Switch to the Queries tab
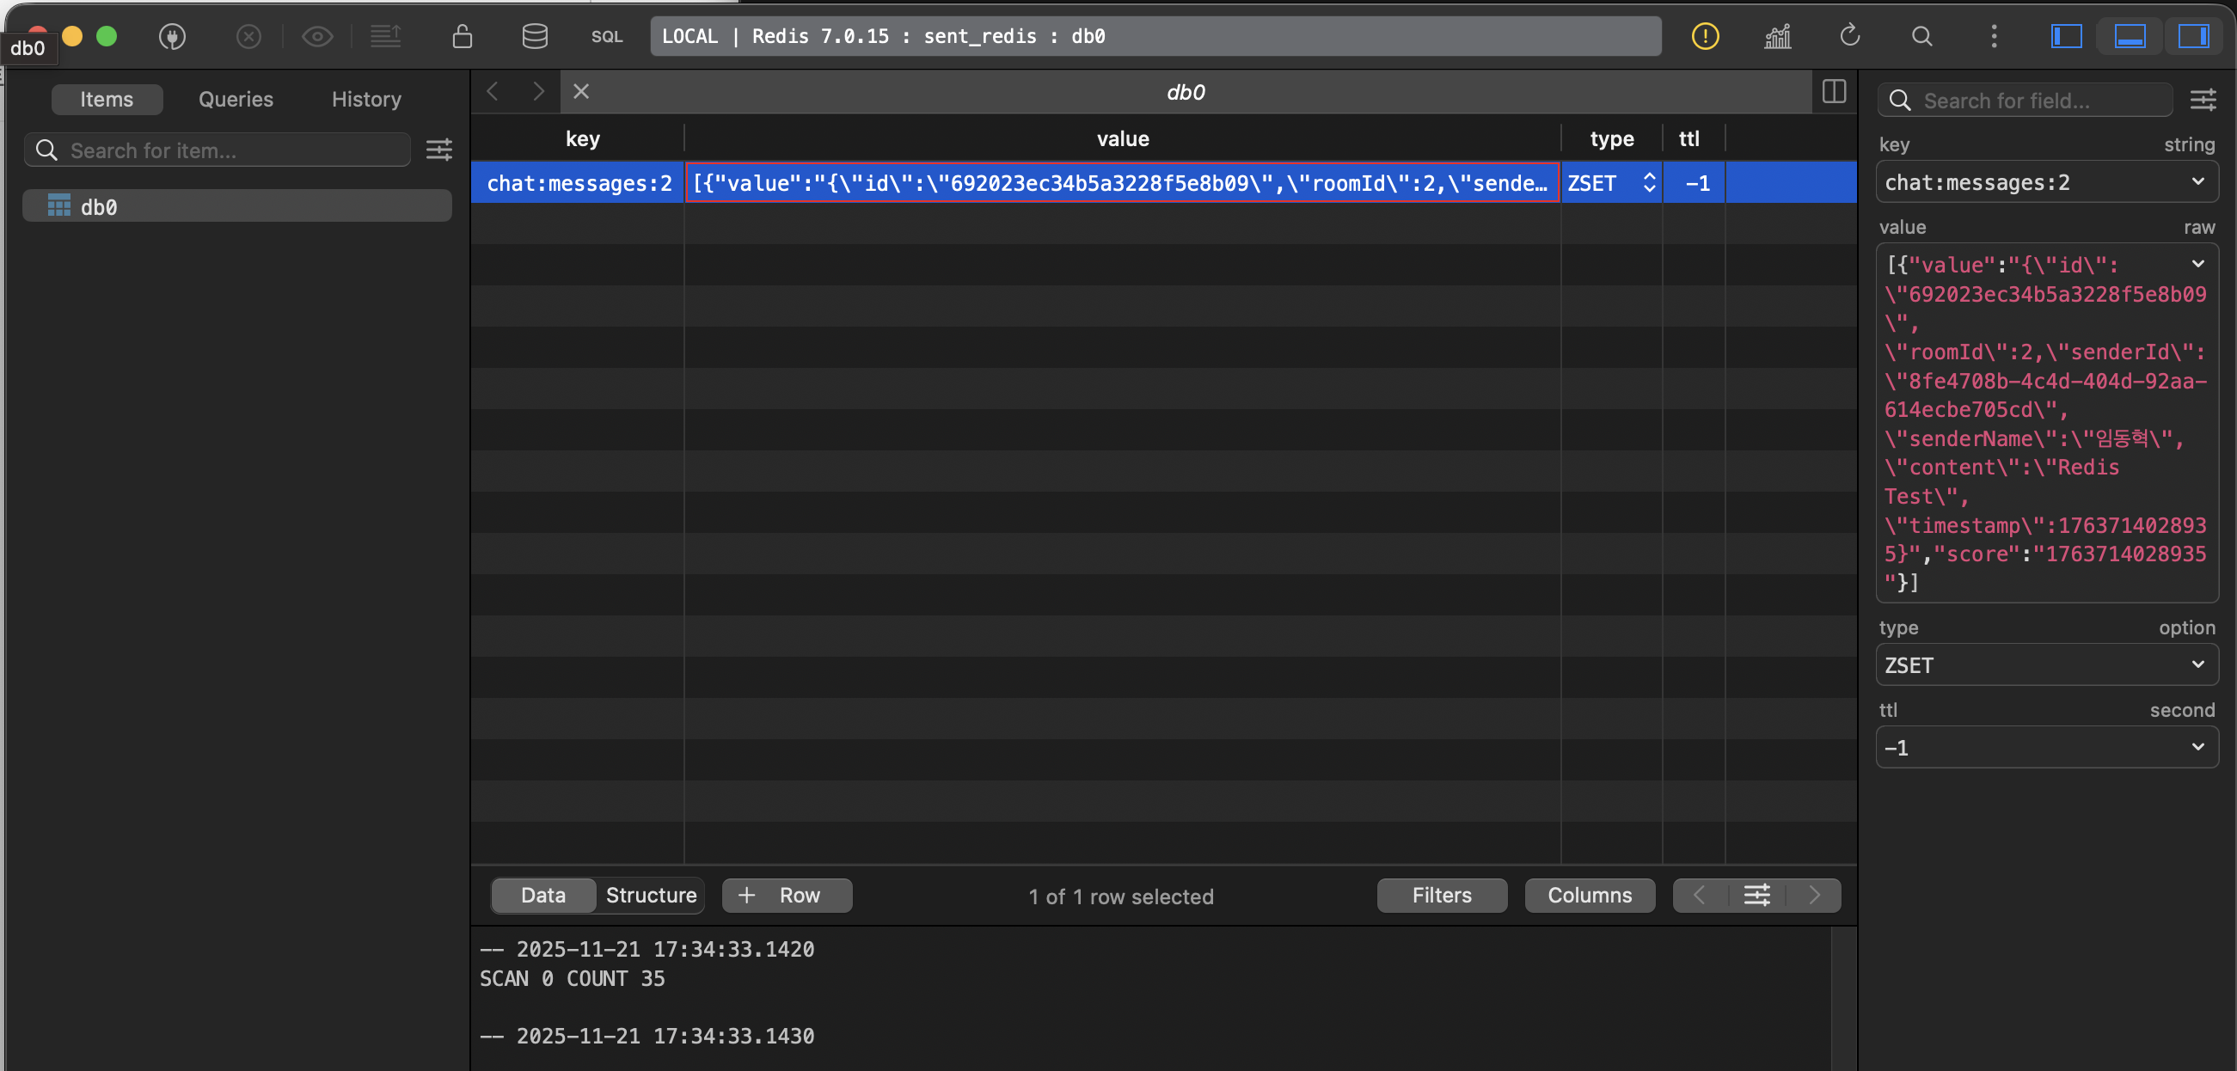Screen dimensions: 2237x1071 (x=236, y=99)
